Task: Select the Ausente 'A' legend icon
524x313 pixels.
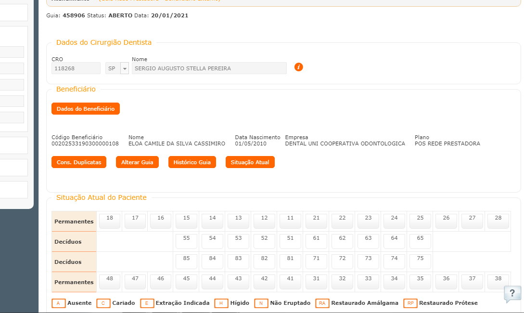Action: point(58,303)
